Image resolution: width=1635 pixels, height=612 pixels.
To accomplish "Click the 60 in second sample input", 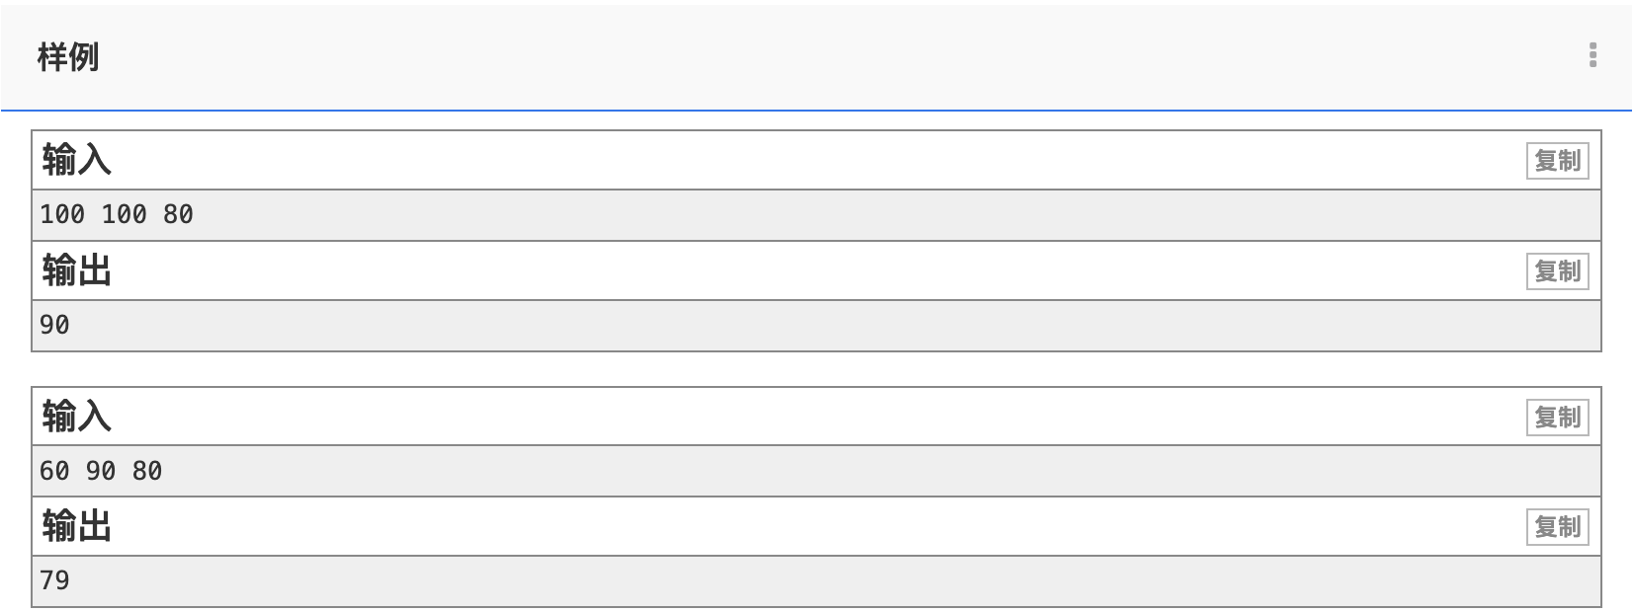I will click(x=54, y=471).
